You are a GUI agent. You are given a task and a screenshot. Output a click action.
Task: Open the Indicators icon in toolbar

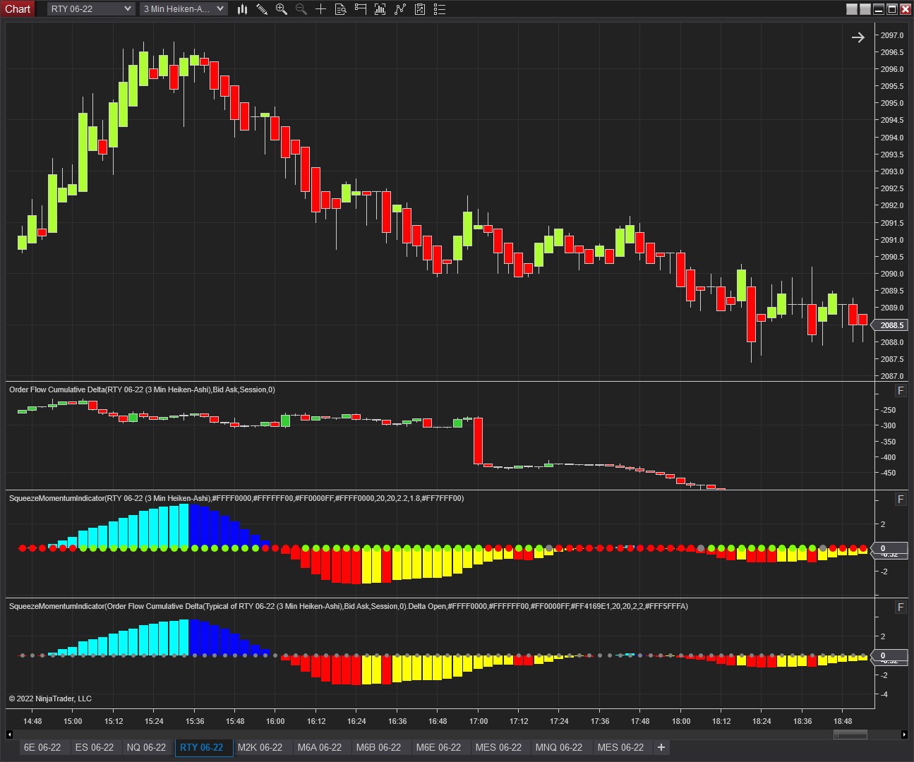click(380, 9)
